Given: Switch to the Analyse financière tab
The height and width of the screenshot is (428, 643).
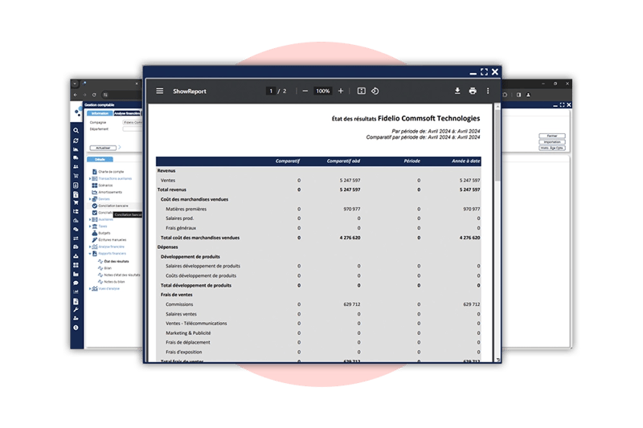Looking at the screenshot, I should tap(127, 113).
